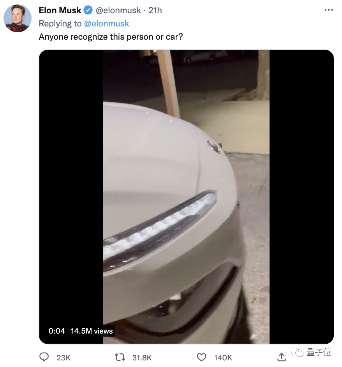
Task: Click the blue verified badge
Action: pos(88,10)
